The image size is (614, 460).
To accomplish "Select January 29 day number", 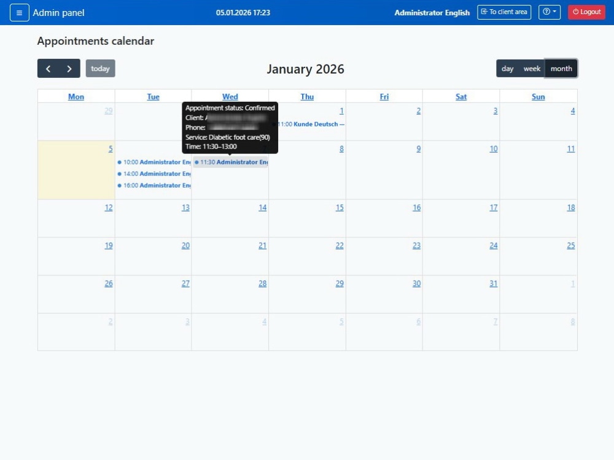I will pos(340,283).
